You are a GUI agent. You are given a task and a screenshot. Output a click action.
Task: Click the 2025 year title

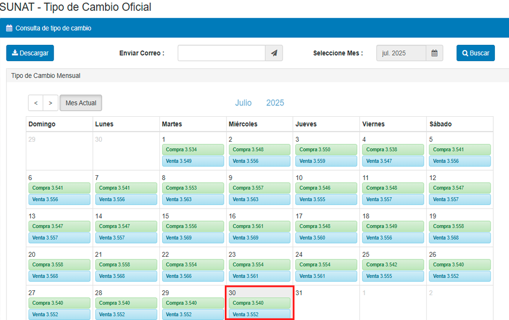pyautogui.click(x=275, y=103)
